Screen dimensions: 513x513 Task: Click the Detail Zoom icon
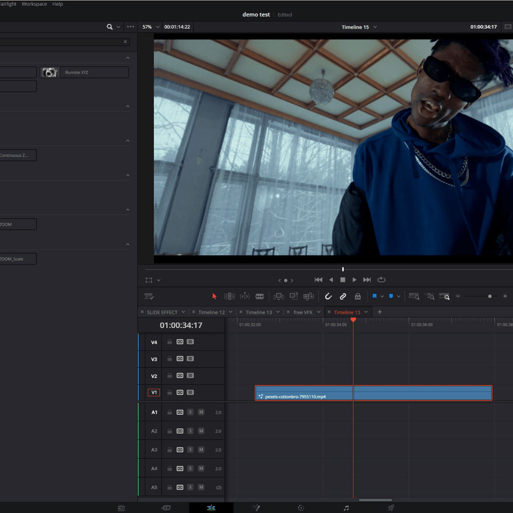tap(429, 297)
